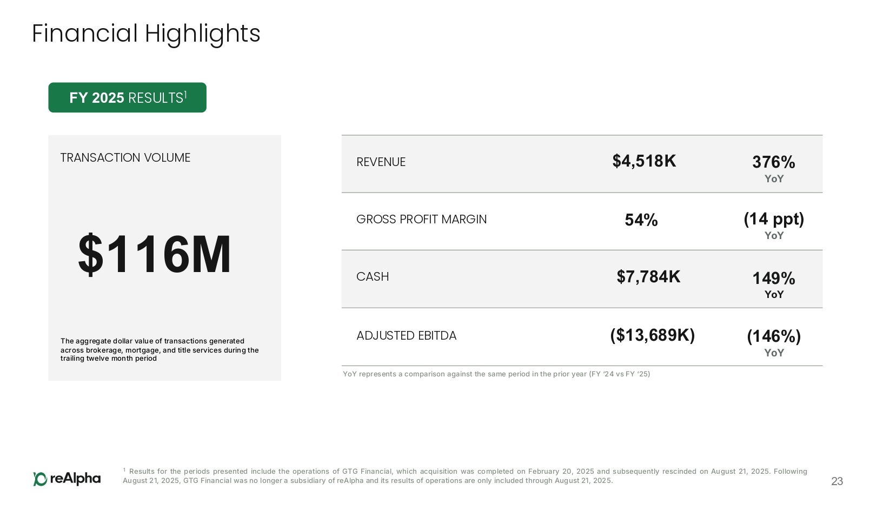Select the Financial Highlights title
Screen dimensions: 883x510
click(x=146, y=34)
